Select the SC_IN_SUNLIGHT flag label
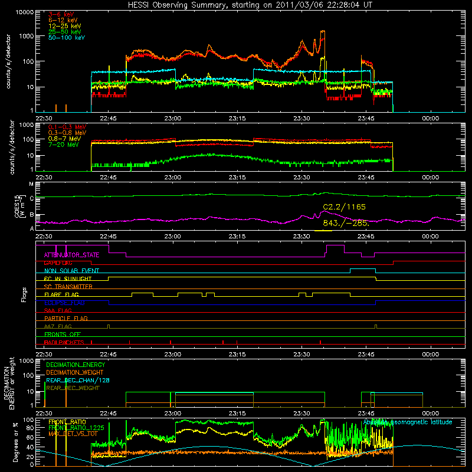 68,278
